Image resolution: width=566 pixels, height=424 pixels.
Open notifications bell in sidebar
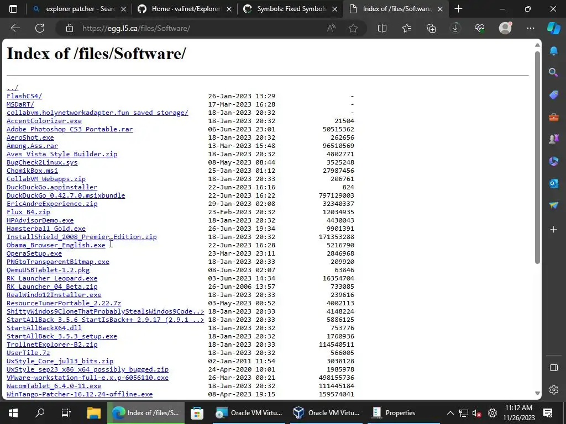pyautogui.click(x=553, y=51)
